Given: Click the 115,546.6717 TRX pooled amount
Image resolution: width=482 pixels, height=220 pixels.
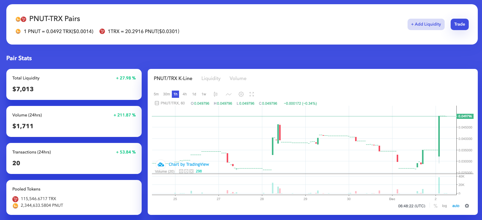Looking at the screenshot, I should pyautogui.click(x=38, y=199).
